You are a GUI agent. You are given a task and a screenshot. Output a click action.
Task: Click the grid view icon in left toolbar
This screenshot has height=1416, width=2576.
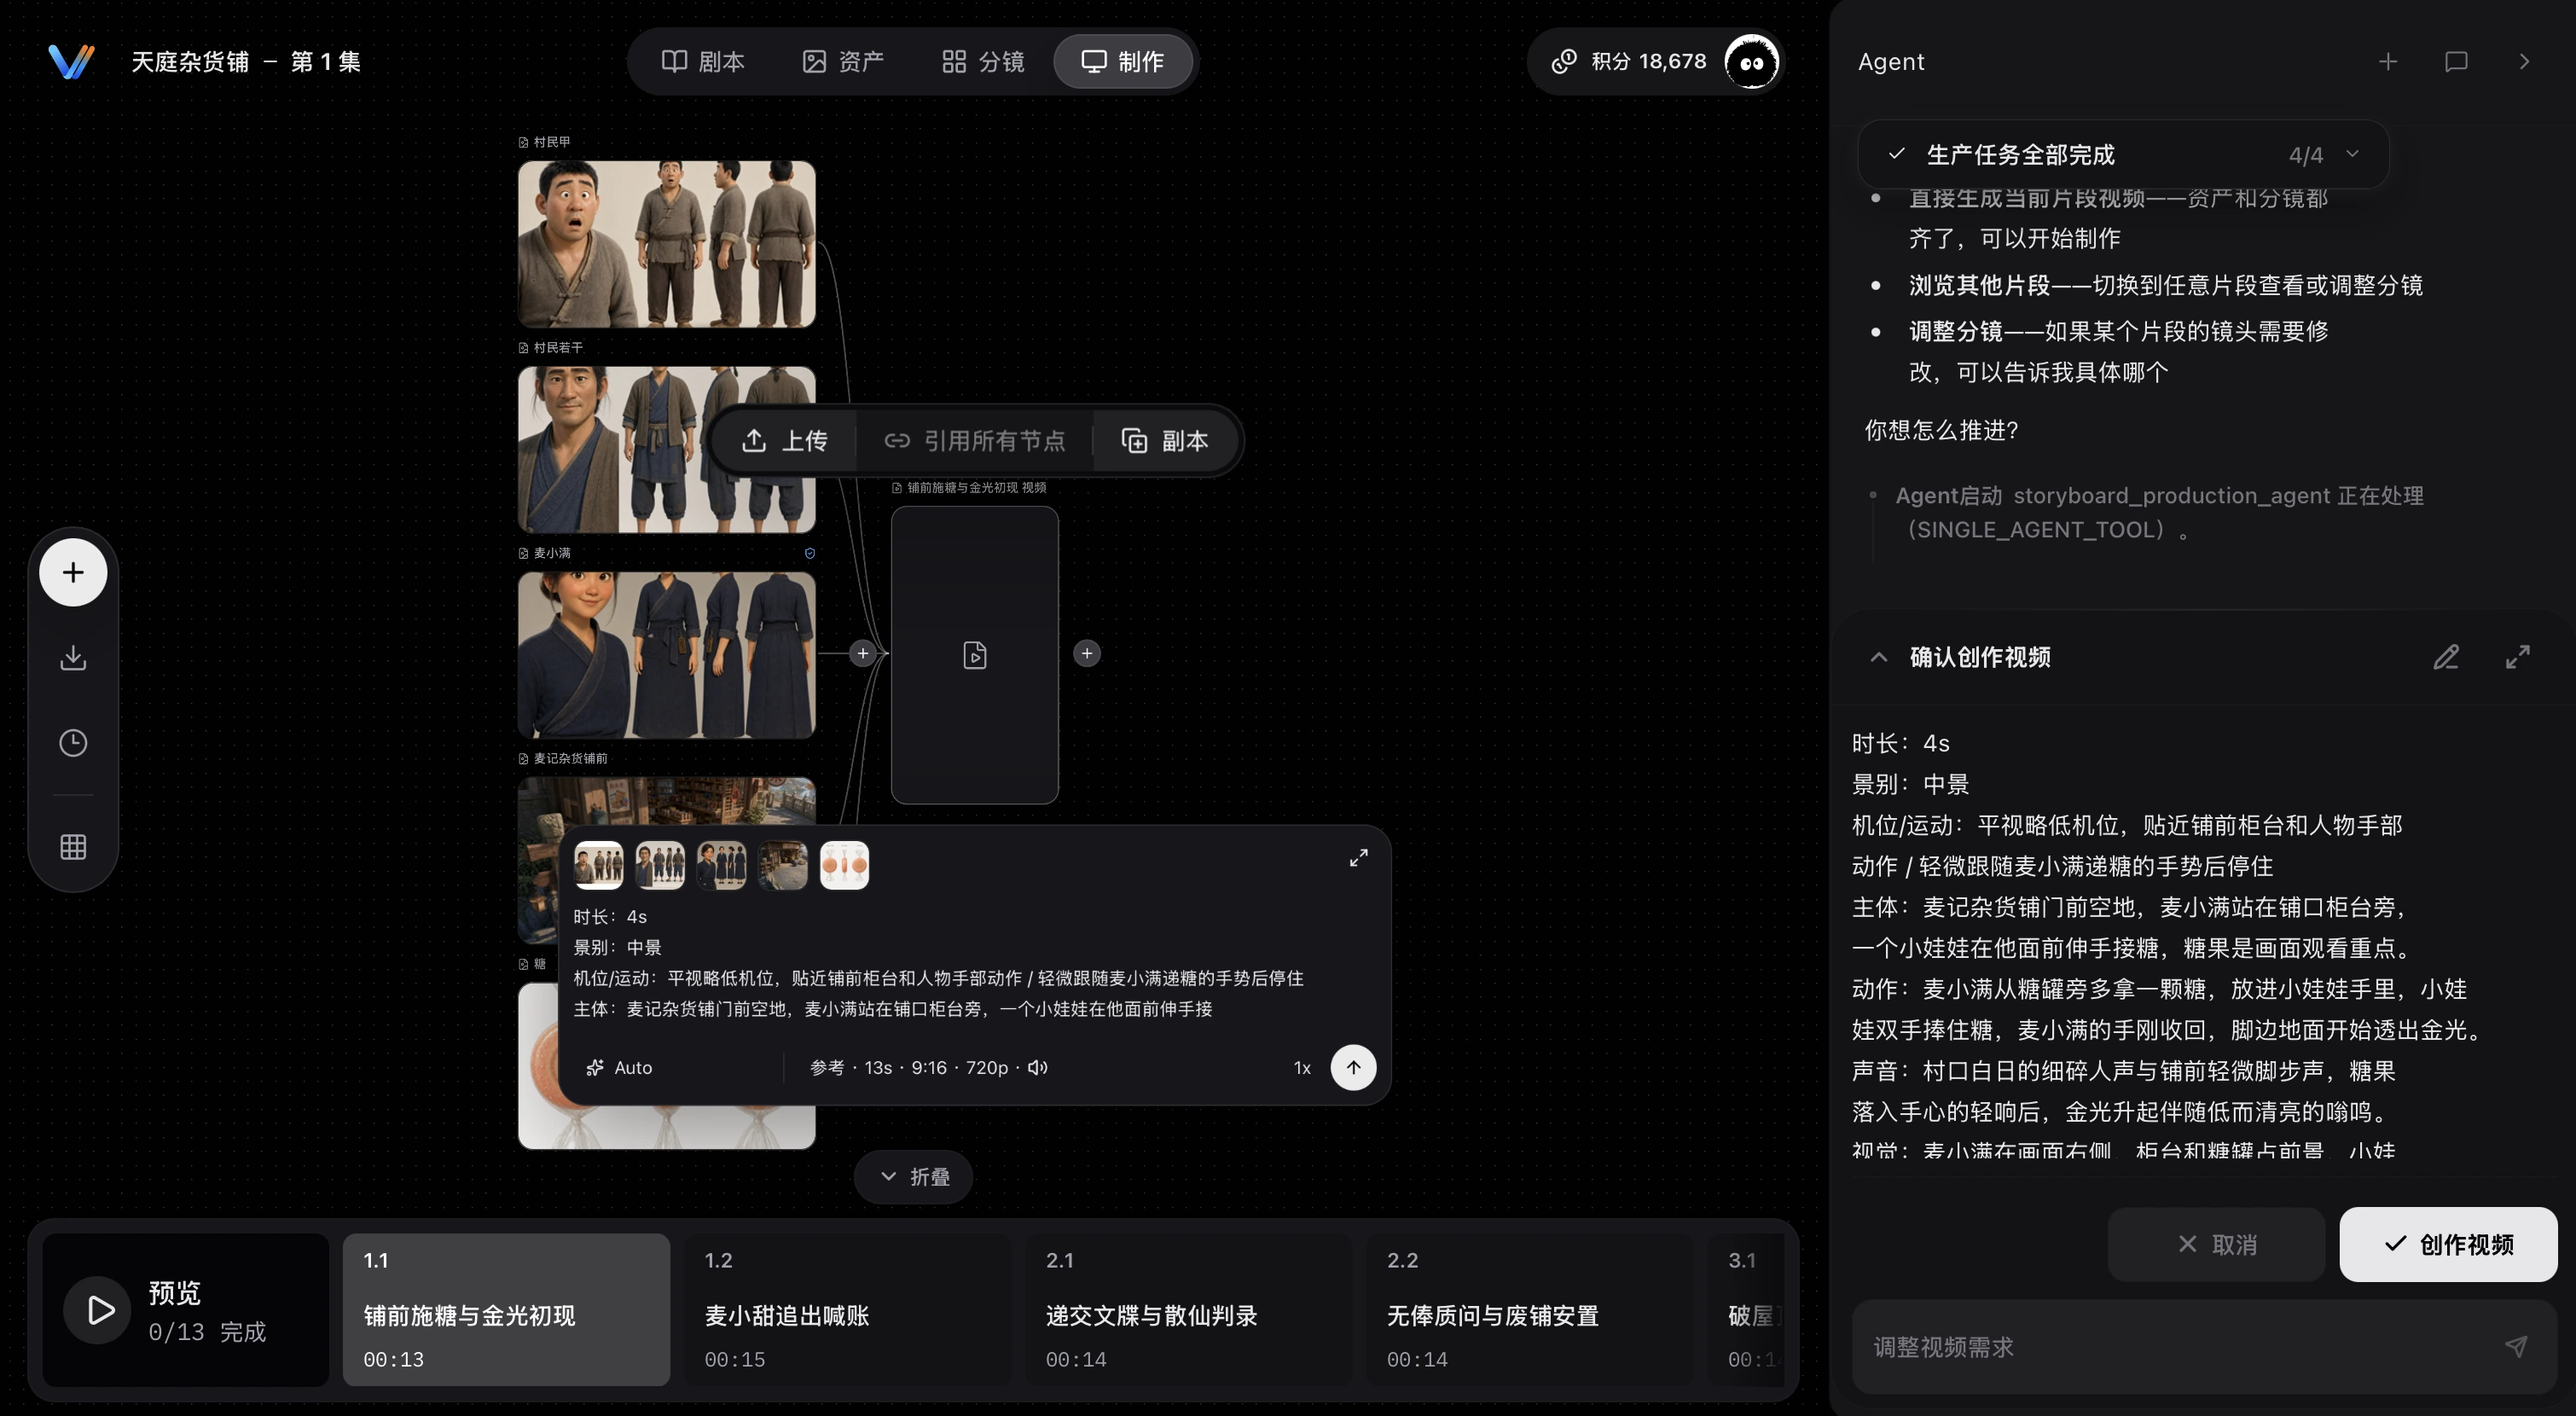click(73, 846)
